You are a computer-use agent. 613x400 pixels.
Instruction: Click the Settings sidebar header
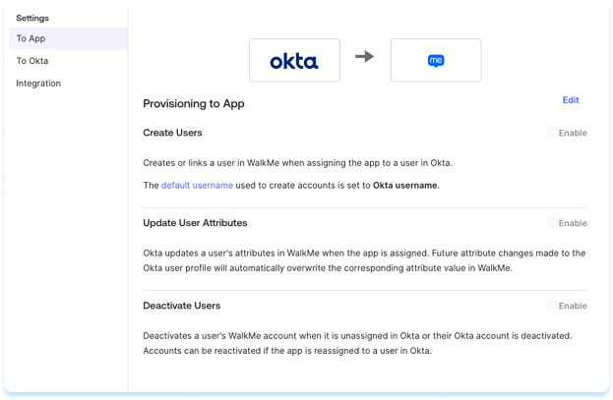pyautogui.click(x=32, y=18)
